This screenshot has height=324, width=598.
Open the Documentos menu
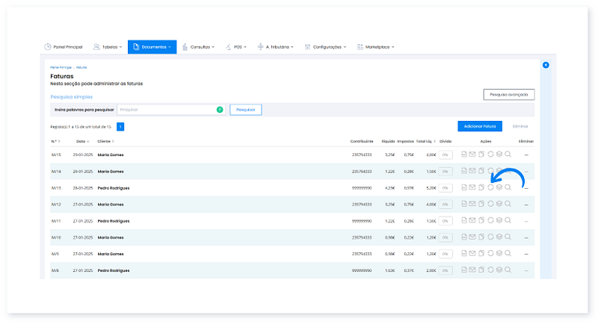click(152, 47)
